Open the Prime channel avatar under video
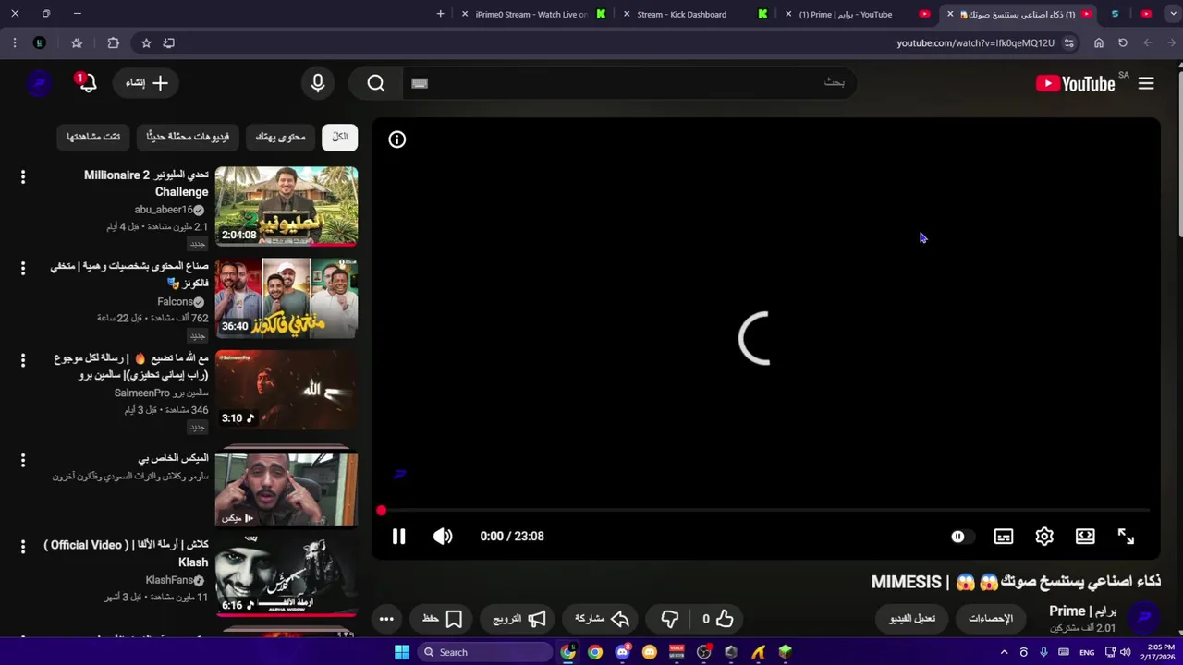The width and height of the screenshot is (1183, 665). tap(1145, 617)
